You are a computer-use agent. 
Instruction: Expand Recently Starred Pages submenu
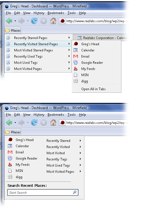[69, 38]
